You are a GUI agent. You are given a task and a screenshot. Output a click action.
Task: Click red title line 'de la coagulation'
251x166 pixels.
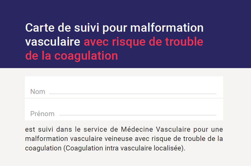pos(72,56)
